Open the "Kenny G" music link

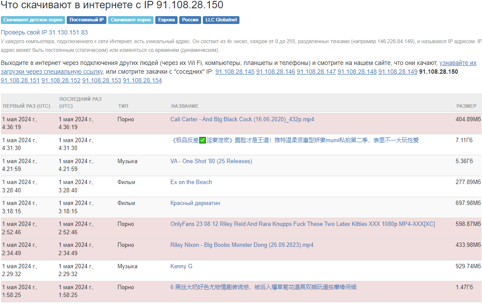(x=181, y=266)
